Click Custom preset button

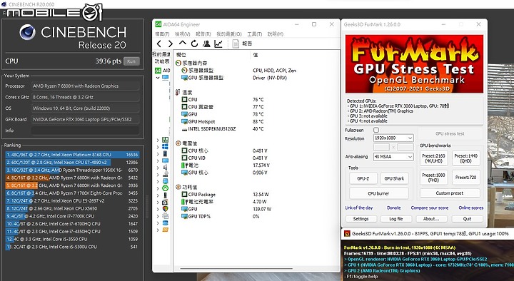[x=450, y=193]
